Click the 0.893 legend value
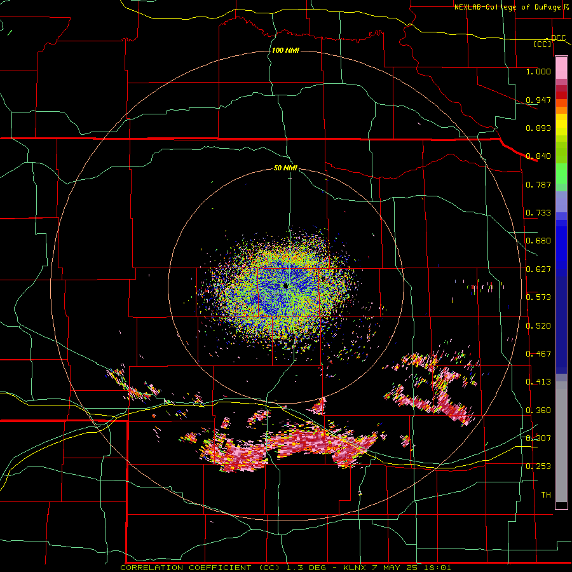 click(x=538, y=128)
